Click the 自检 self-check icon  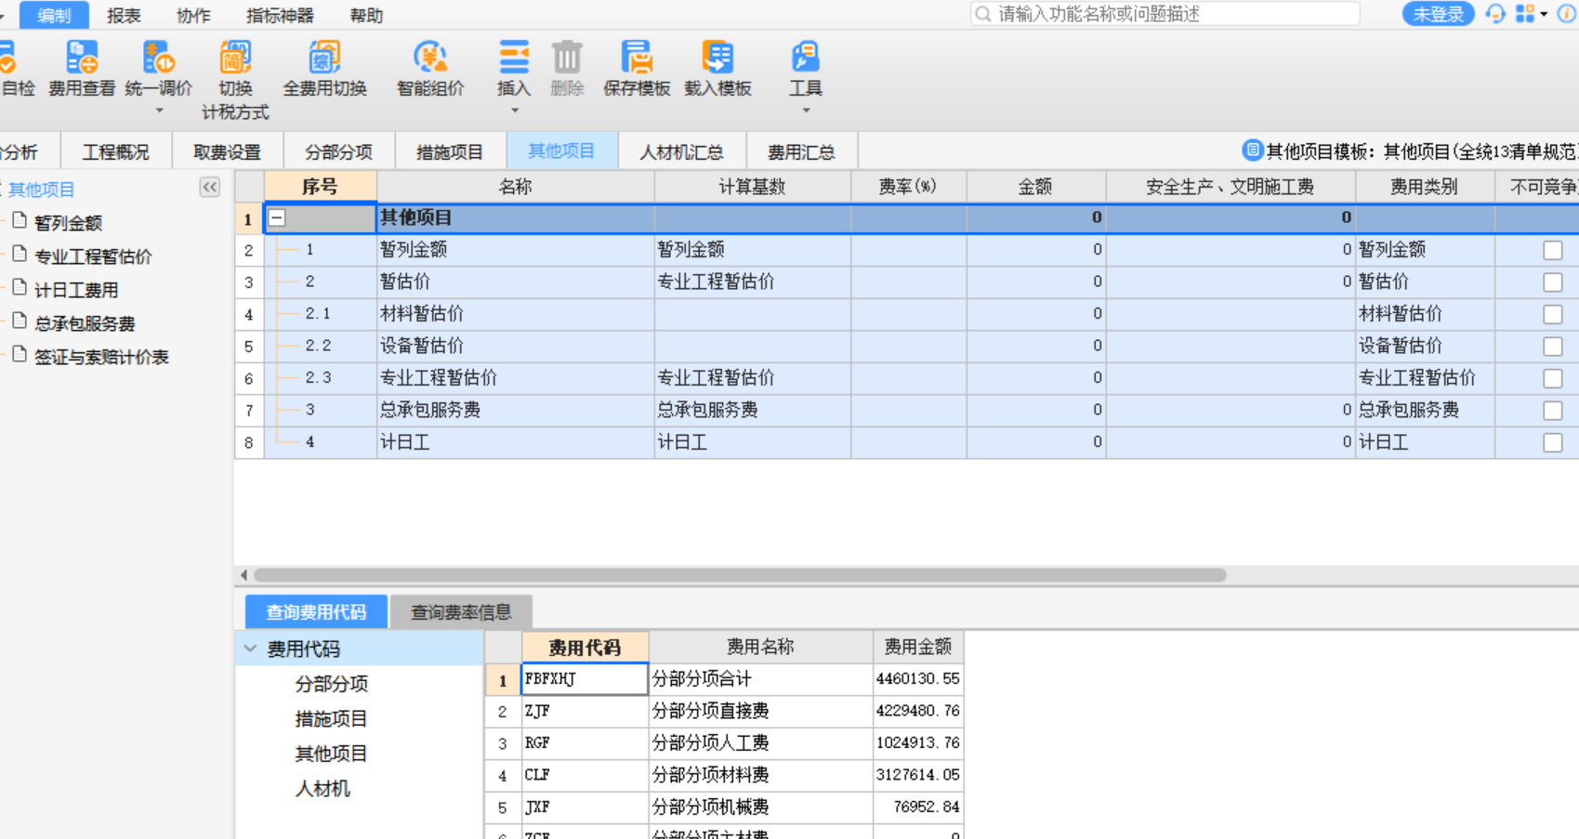[x=7, y=58]
